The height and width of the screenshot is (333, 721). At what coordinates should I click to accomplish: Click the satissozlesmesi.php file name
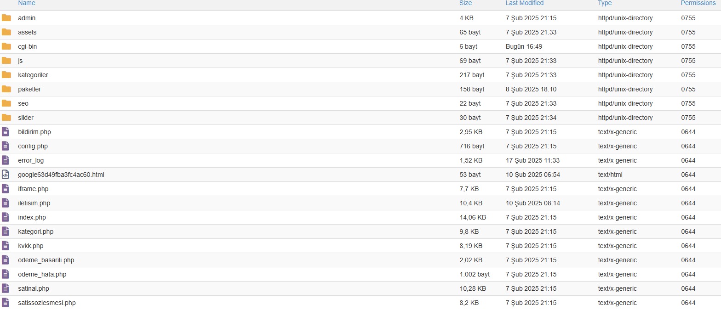coord(47,303)
